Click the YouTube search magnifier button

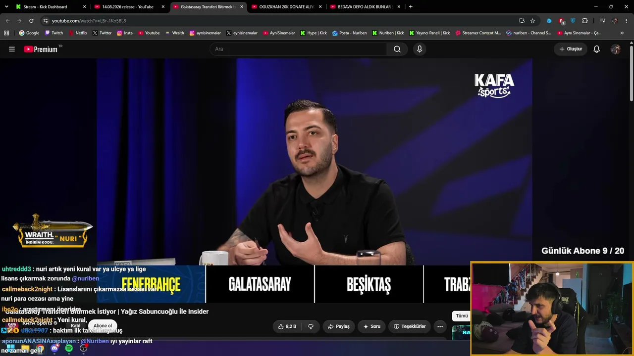pos(397,49)
